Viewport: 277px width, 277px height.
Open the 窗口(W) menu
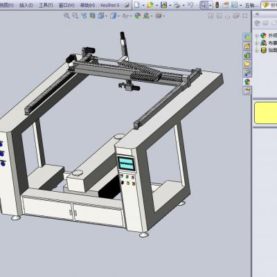(x=66, y=5)
